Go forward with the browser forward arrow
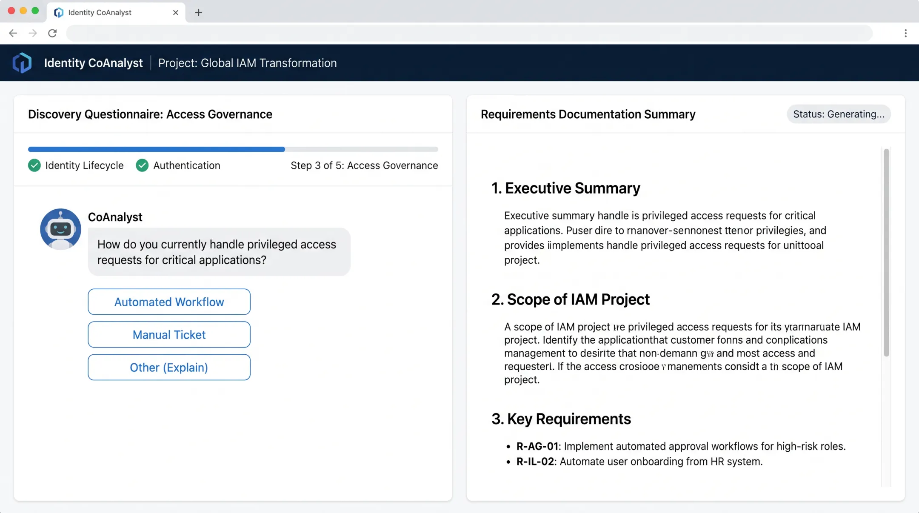 coord(33,33)
